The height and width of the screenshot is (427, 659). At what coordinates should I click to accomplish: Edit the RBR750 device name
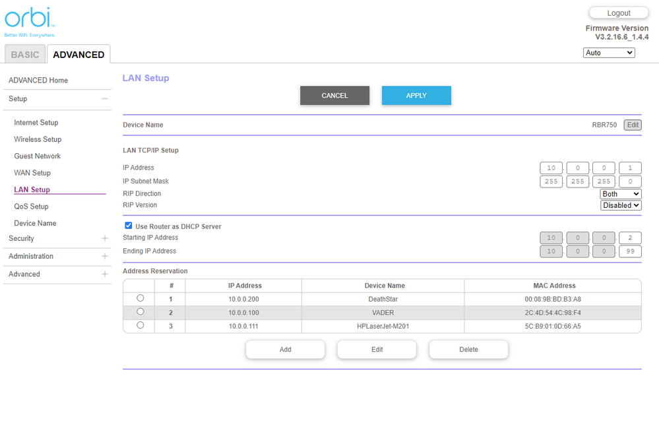[x=632, y=125]
